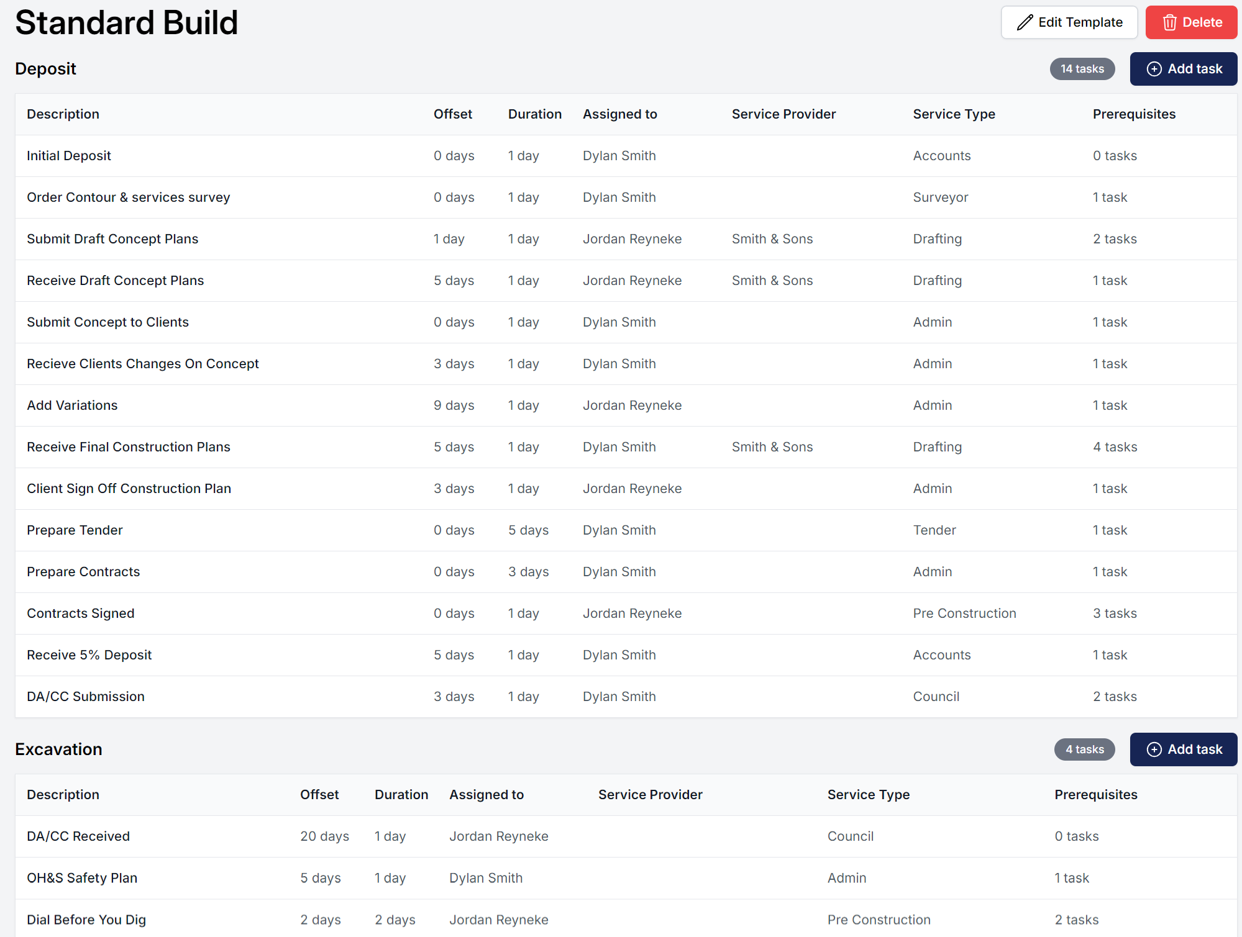Click Smith & Sons on Submit Draft Concept Plans
Viewport: 1242px width, 937px height.
[x=772, y=238]
